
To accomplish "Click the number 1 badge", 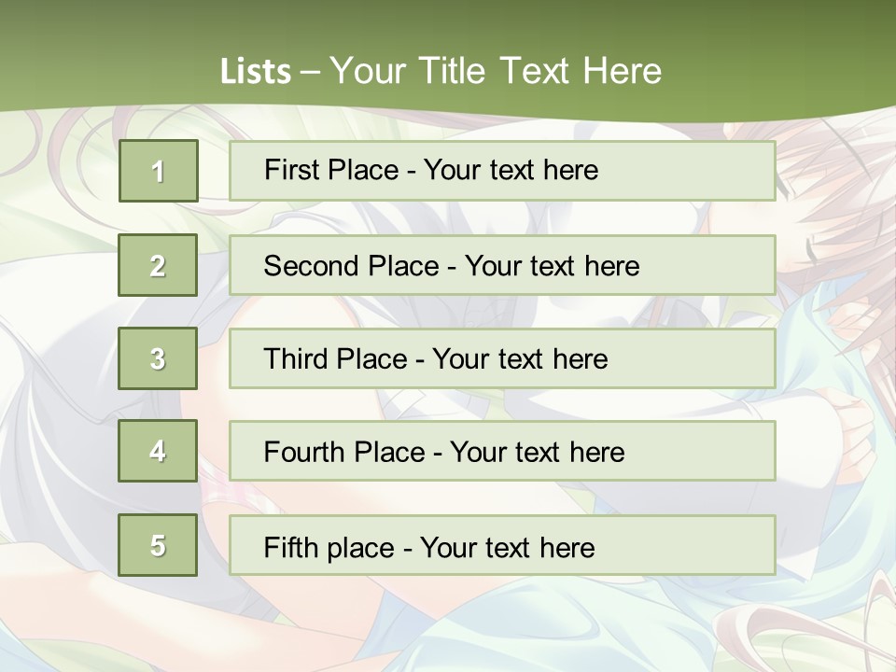I will 159,171.
